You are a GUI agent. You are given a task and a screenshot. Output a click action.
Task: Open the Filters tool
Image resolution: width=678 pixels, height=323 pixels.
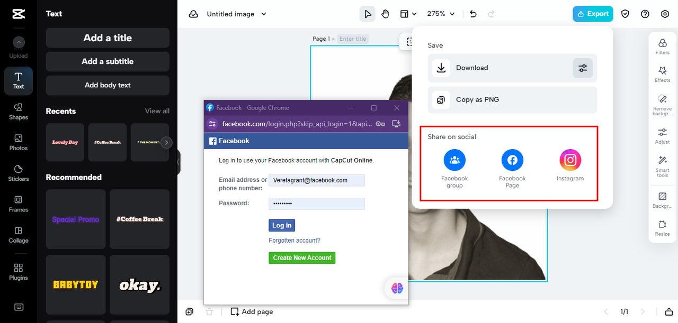point(663,47)
